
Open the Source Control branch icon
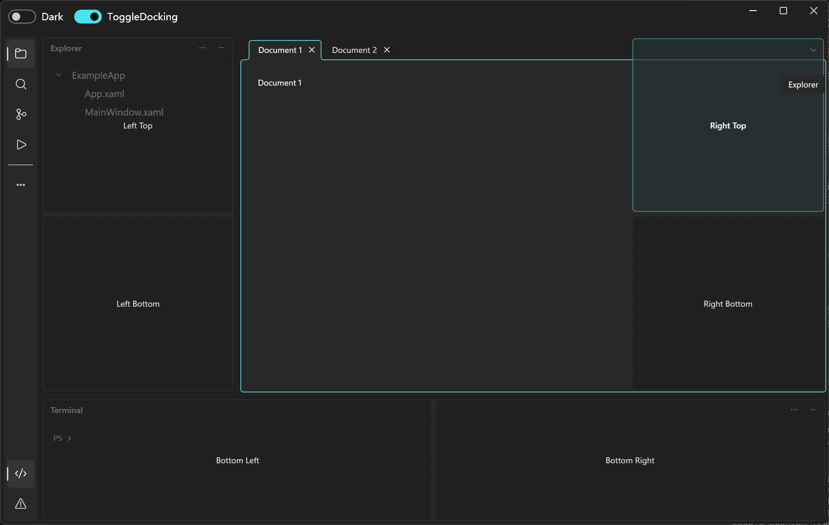point(21,114)
